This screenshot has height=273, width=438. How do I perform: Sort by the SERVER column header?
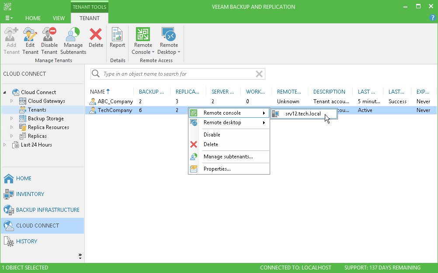(x=222, y=92)
